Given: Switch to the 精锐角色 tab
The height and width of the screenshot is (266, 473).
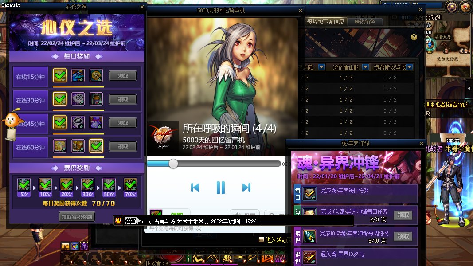Looking at the screenshot, I should pyautogui.click(x=365, y=22).
